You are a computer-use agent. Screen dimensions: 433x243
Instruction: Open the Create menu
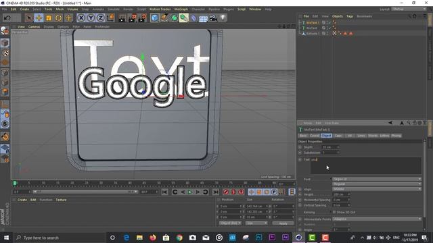pos(24,9)
